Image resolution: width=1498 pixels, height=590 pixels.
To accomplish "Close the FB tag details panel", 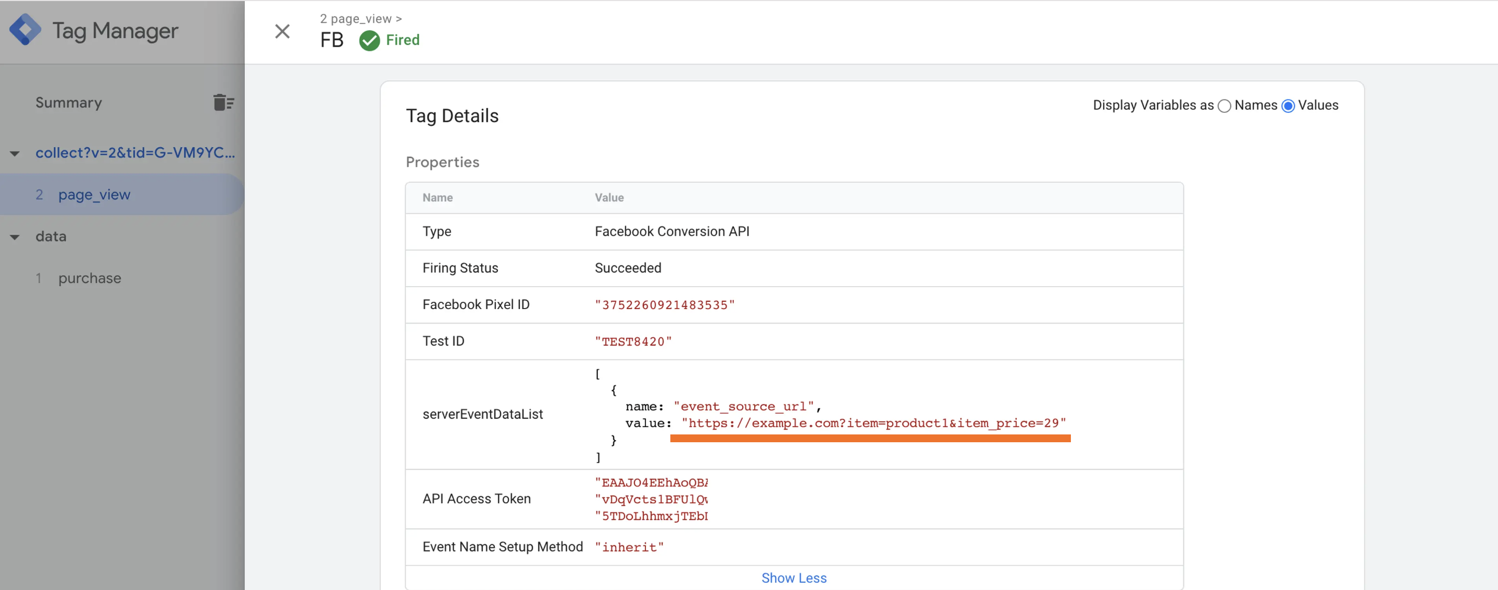I will coord(282,31).
